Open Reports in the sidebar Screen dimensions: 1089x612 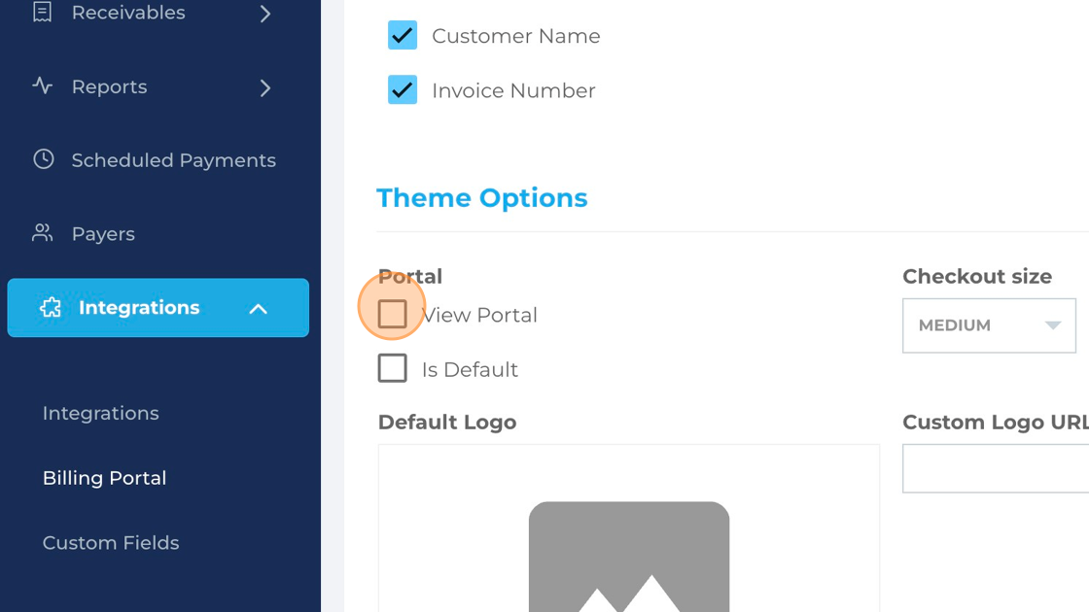(x=110, y=86)
